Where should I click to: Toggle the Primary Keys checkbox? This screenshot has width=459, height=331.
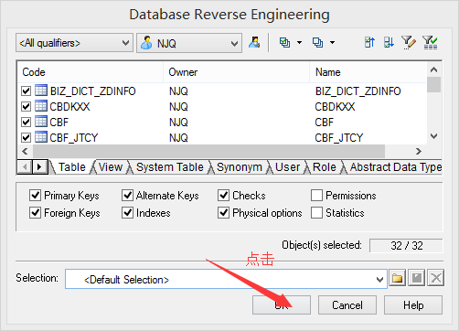35,195
